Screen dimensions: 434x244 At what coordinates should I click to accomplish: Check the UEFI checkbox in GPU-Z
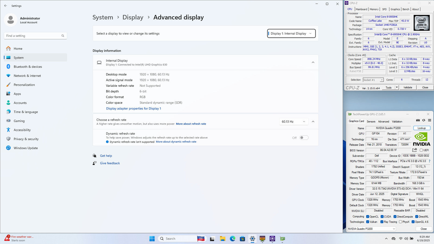pyautogui.click(x=421, y=150)
